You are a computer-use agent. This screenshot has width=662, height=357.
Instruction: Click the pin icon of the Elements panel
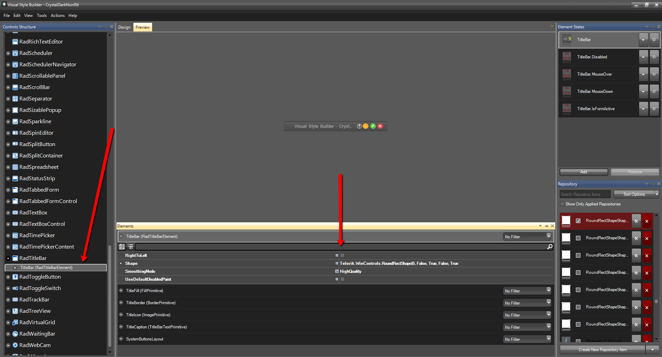coord(547,226)
